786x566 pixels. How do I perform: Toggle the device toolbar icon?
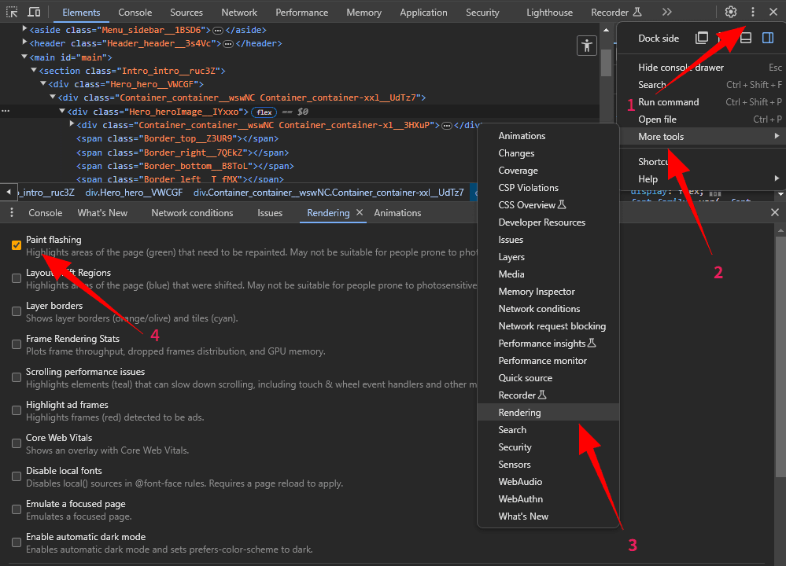click(34, 12)
